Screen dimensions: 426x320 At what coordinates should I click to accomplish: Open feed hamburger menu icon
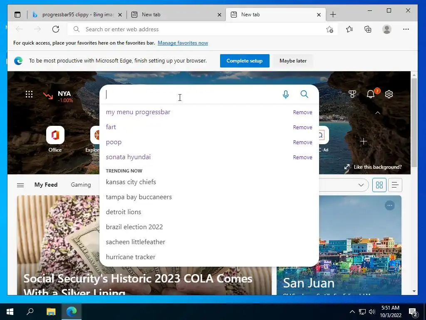pos(20,185)
